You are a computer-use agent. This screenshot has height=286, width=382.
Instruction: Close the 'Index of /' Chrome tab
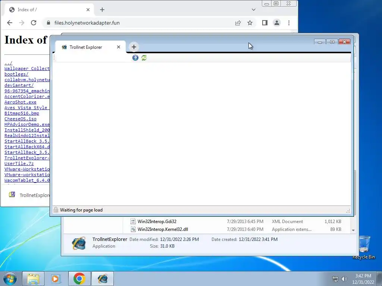(88, 10)
